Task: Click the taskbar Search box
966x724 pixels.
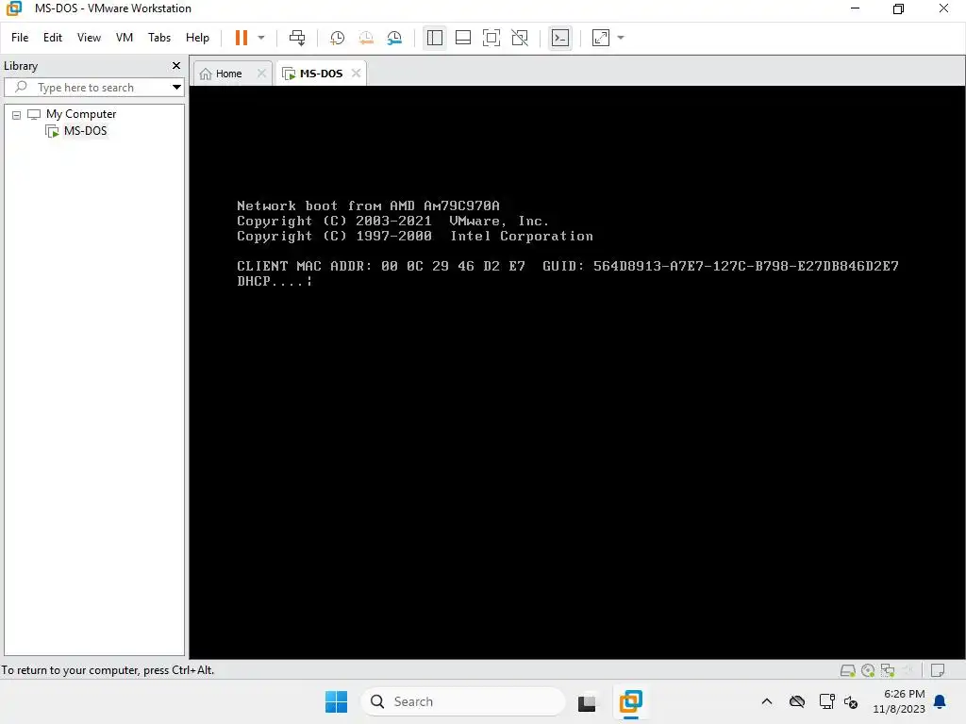Action: tap(463, 701)
